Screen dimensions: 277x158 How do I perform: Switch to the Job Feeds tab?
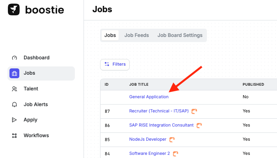(137, 35)
